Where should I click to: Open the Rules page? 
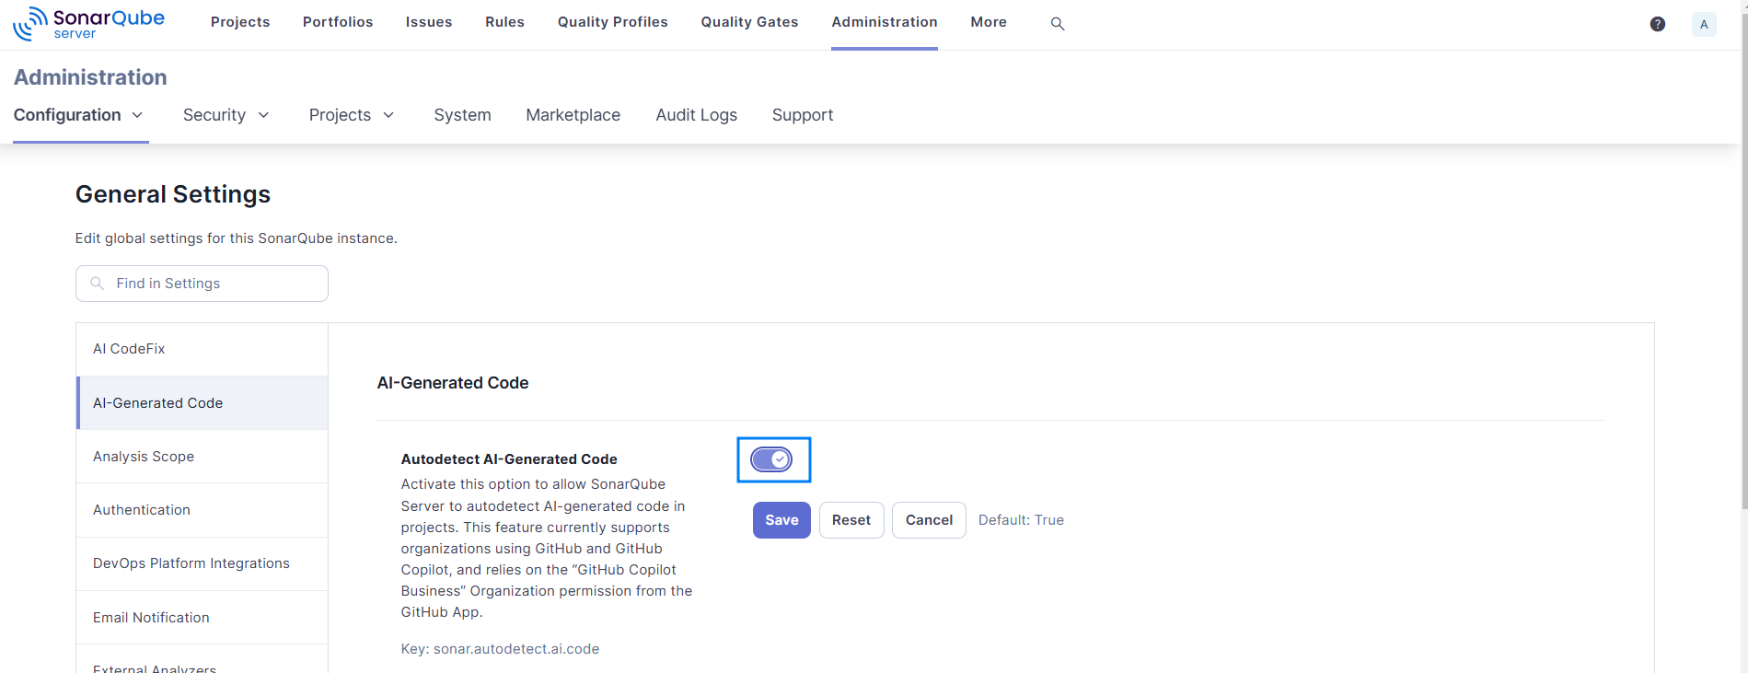coord(504,22)
